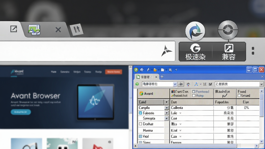Toggle the Dochatr row checkbox
Viewport: 265px width, 149px height.
[141, 124]
